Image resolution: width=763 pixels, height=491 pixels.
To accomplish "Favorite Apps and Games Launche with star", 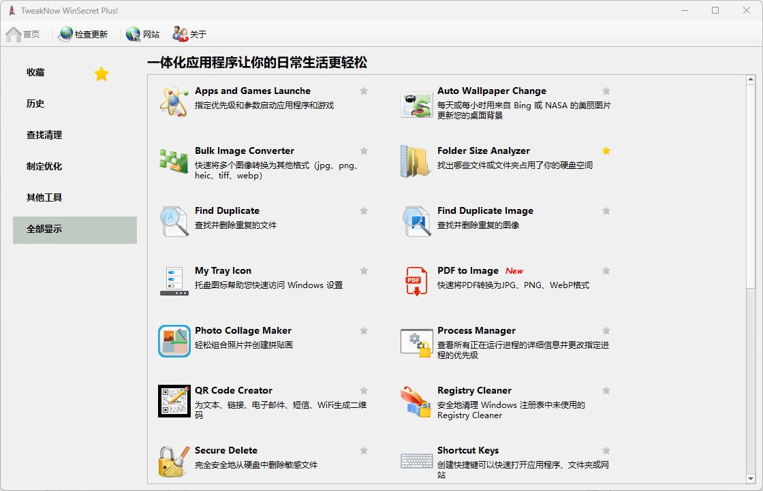I will (364, 91).
